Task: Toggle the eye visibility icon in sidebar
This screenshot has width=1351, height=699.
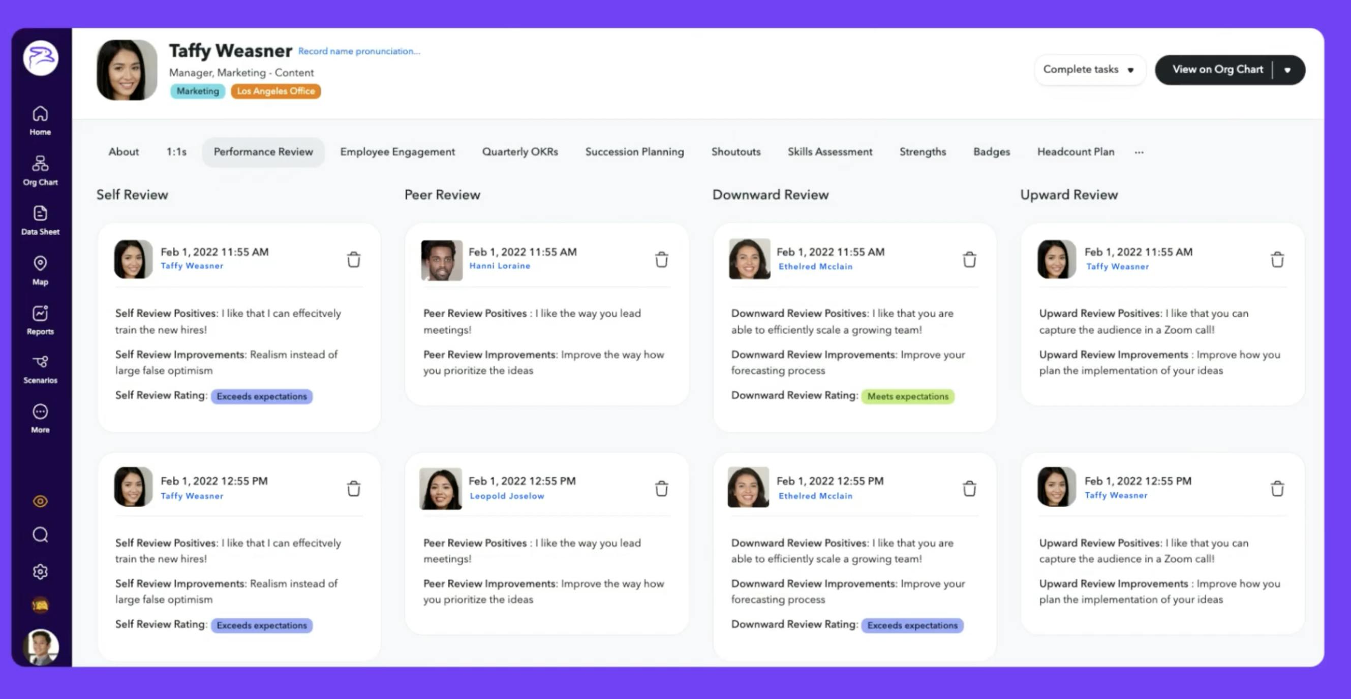Action: (40, 501)
